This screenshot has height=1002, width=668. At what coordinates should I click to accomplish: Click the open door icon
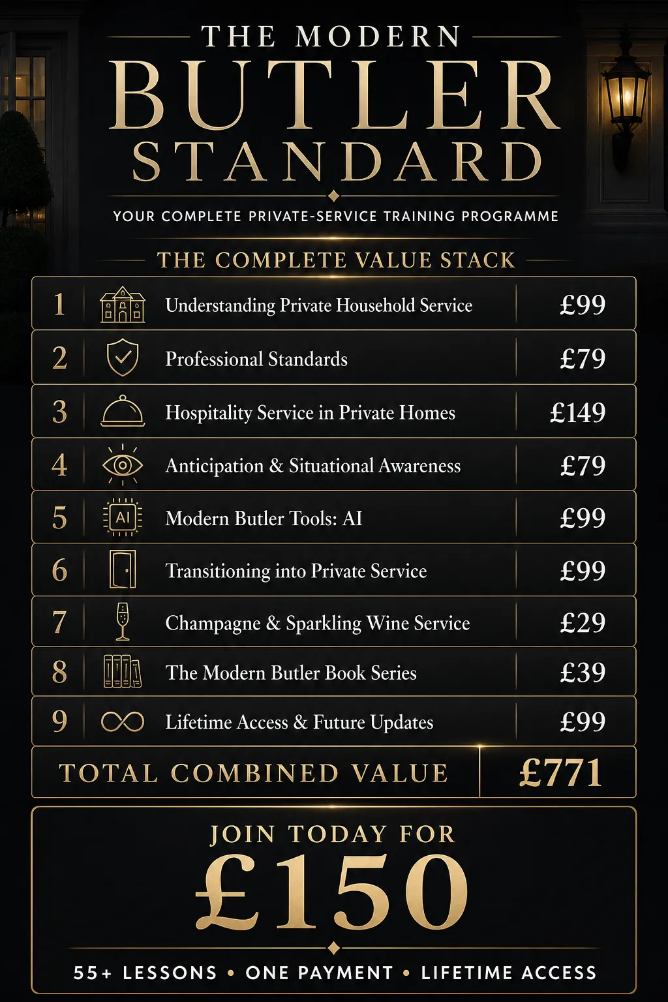pos(123,569)
